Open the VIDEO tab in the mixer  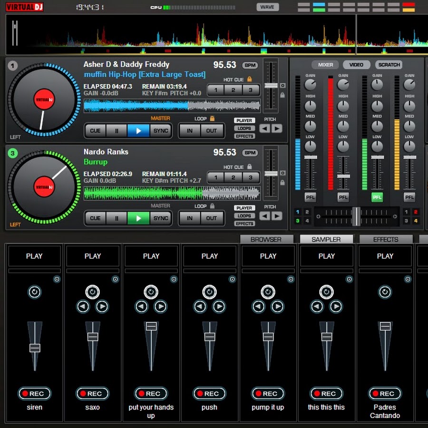(356, 65)
